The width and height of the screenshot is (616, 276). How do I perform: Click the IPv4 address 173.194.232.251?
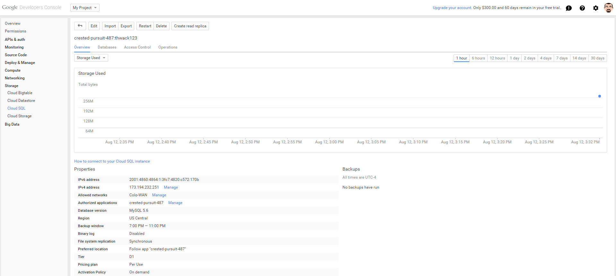point(144,187)
